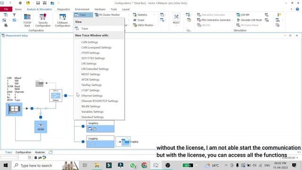This screenshot has width=302, height=170.
Task: Open WhatsApp from the taskbar
Action: pyautogui.click(x=133, y=165)
